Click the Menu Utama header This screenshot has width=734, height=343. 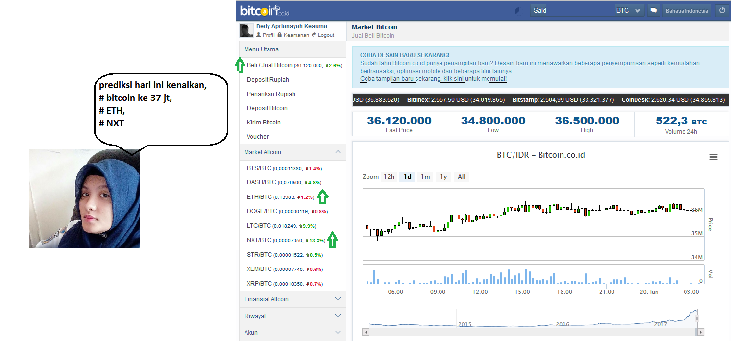click(x=293, y=49)
